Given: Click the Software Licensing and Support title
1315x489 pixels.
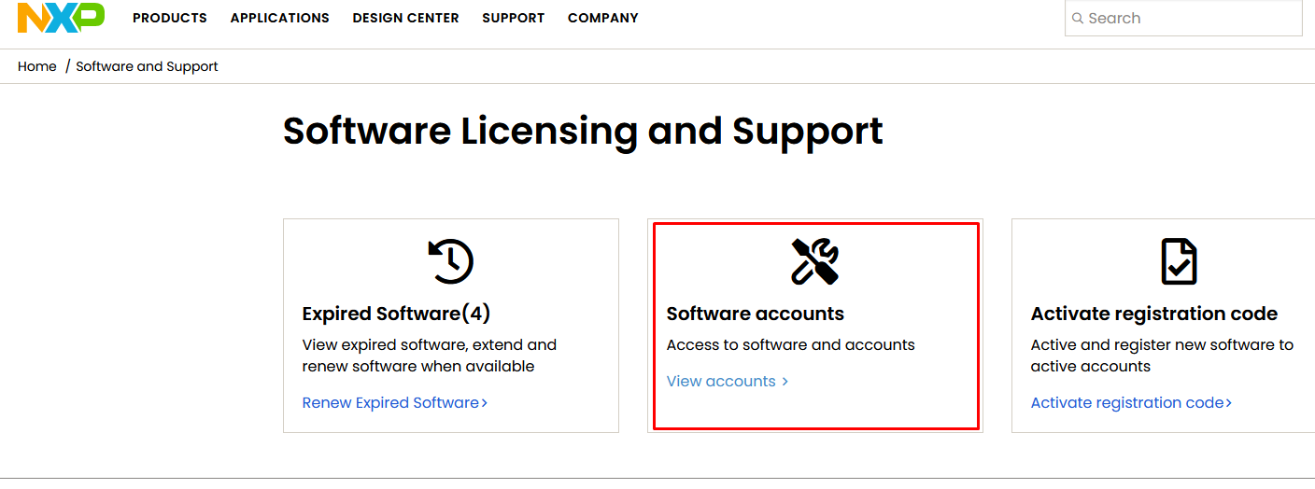Looking at the screenshot, I should (583, 131).
